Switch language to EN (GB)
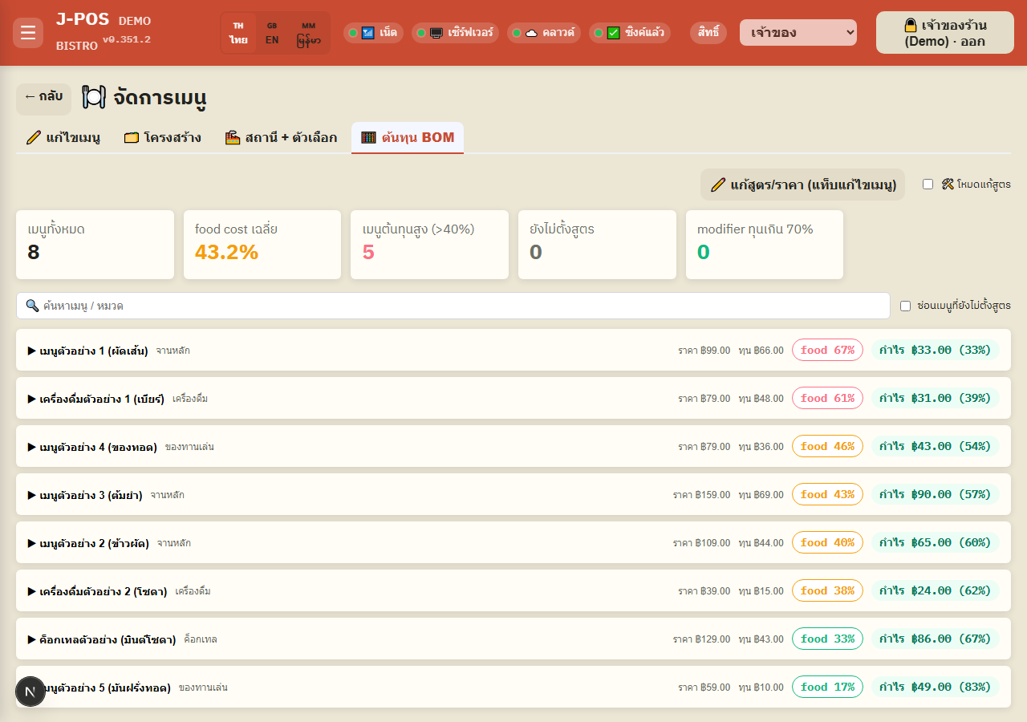Viewport: 1027px width, 722px height. 272,33
